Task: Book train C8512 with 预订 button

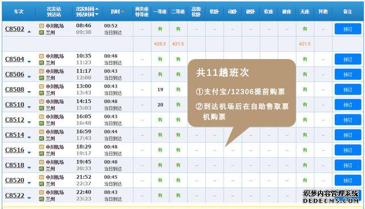Action: click(x=348, y=120)
